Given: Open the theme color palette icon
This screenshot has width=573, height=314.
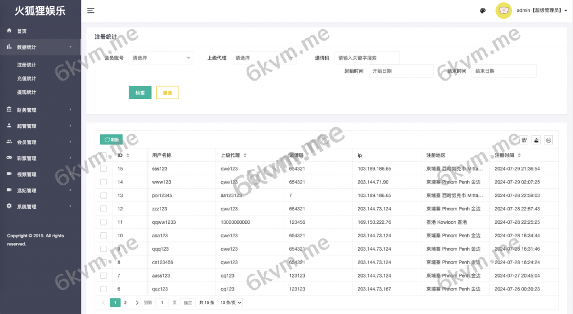Looking at the screenshot, I should tap(483, 11).
